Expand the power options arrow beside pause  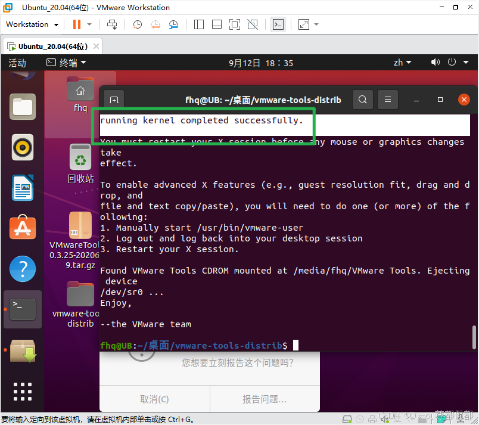89,24
